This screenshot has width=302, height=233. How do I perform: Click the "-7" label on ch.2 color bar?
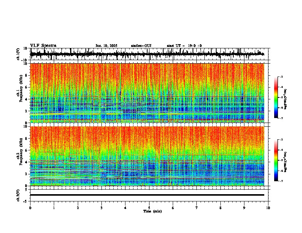point(281,181)
